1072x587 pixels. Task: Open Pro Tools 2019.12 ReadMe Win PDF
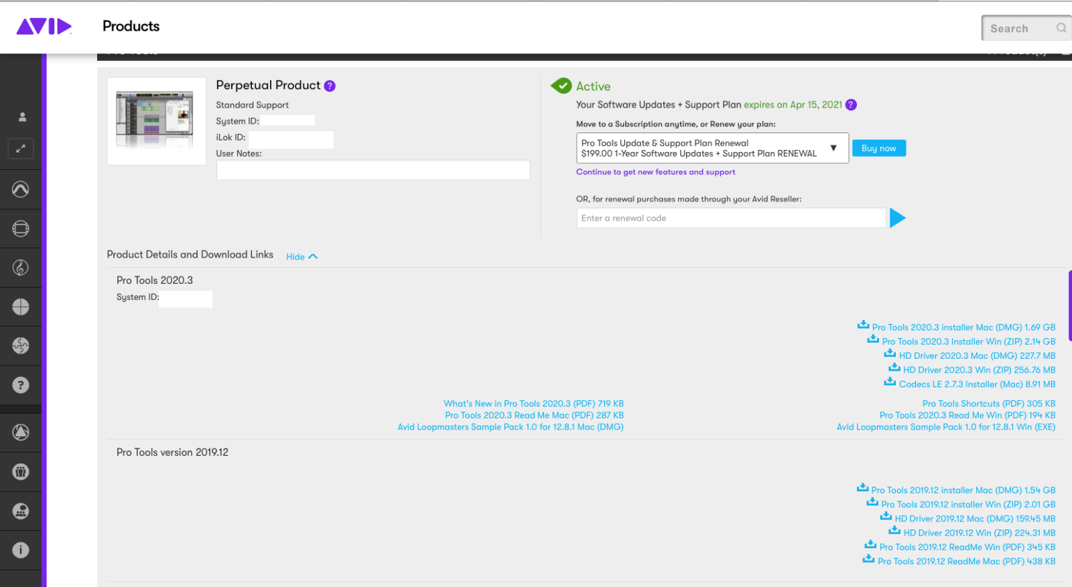[967, 547]
